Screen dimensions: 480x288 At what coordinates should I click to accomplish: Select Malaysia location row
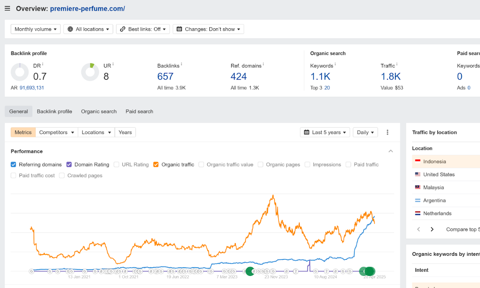coord(446,187)
